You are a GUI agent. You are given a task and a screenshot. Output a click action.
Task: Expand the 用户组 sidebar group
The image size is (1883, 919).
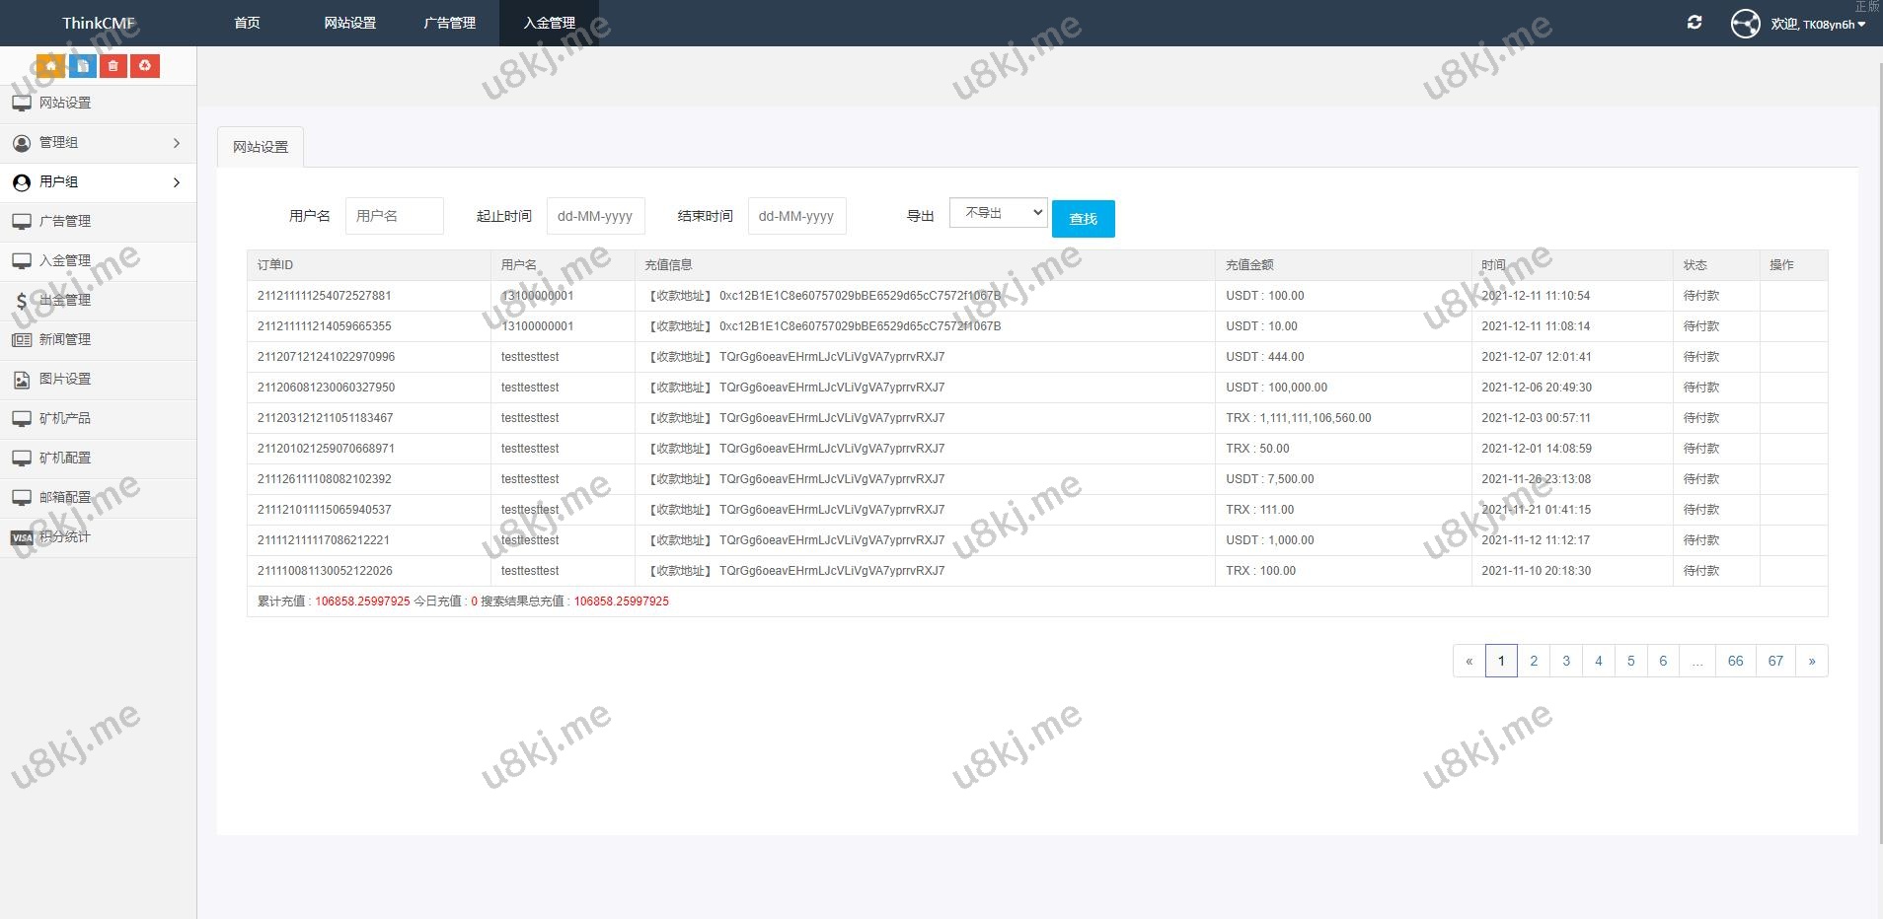point(99,182)
